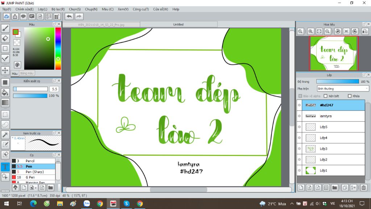Select the Pencil brush
Screen dimensions: 371x209
(33, 161)
